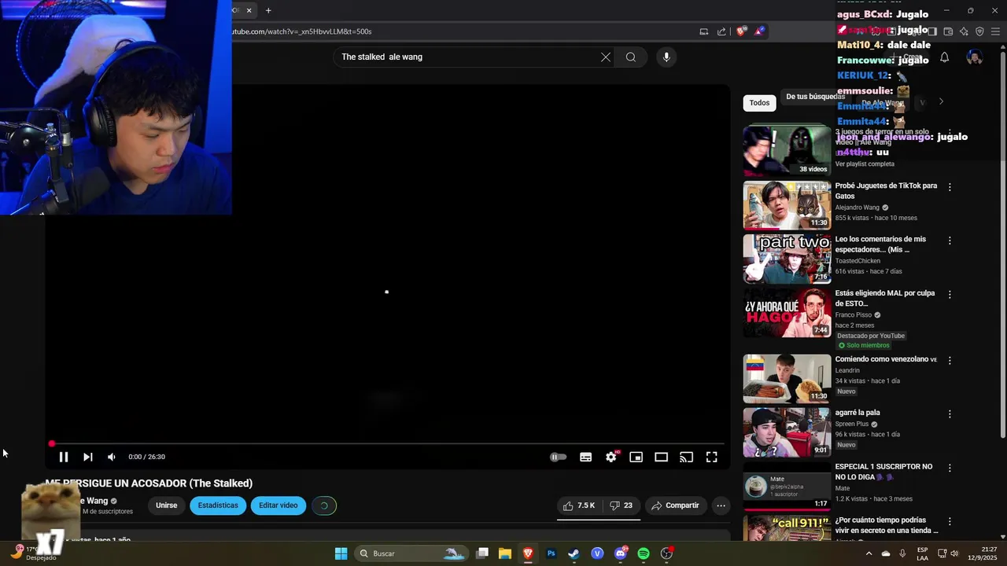Open video player settings gear

(x=611, y=457)
